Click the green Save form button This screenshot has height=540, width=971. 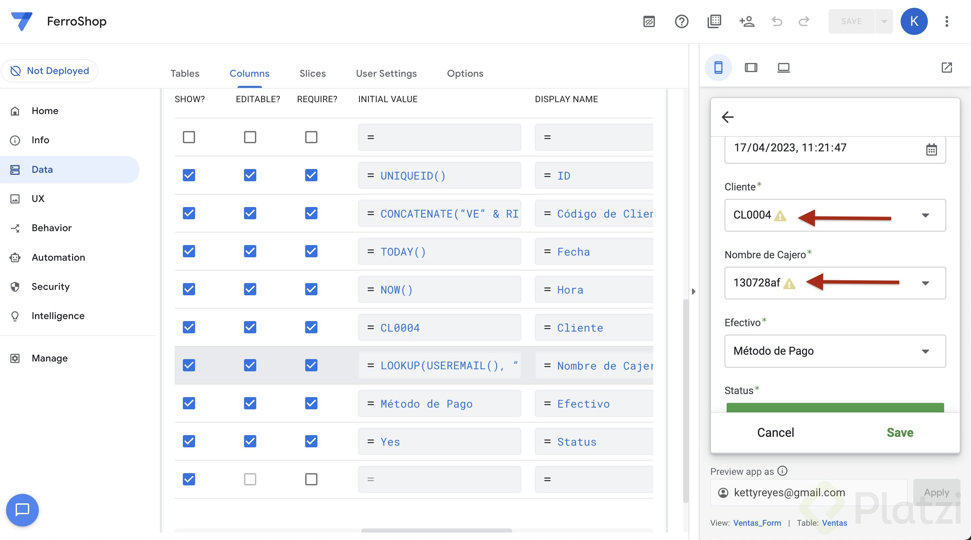tap(900, 432)
